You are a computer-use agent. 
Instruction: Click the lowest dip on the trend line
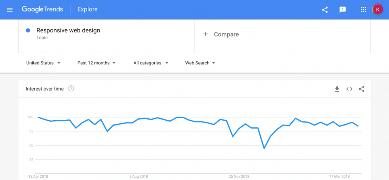click(x=264, y=148)
